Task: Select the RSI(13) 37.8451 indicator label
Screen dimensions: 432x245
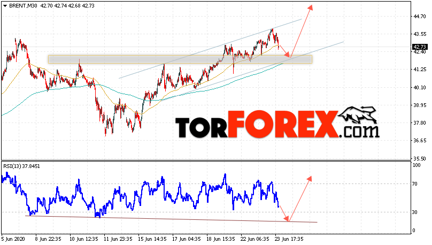Action: coord(21,166)
